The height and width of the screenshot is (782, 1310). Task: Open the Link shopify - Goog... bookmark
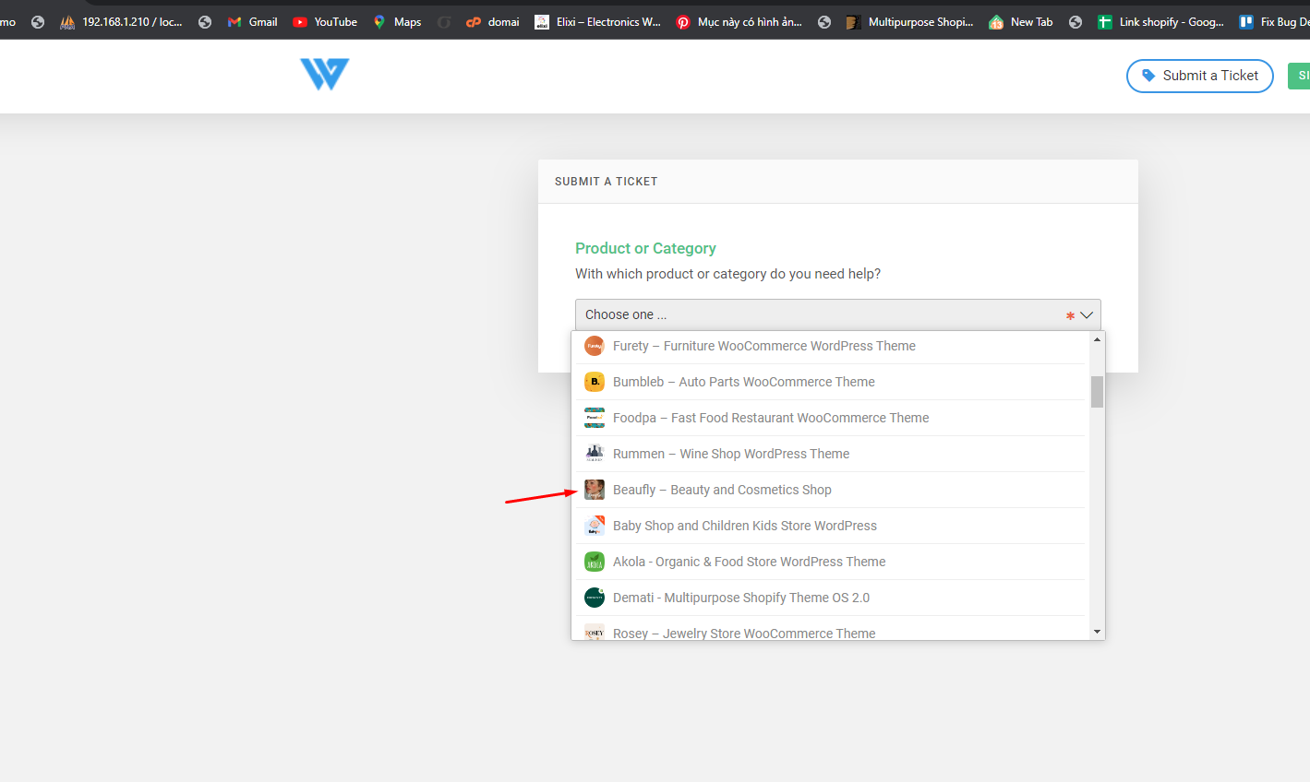(x=1160, y=22)
